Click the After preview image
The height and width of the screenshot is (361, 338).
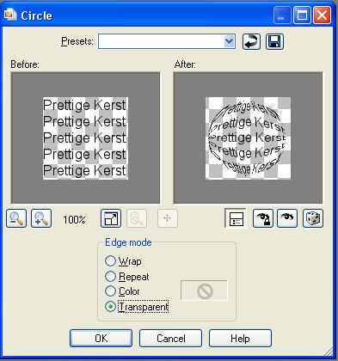tap(249, 138)
